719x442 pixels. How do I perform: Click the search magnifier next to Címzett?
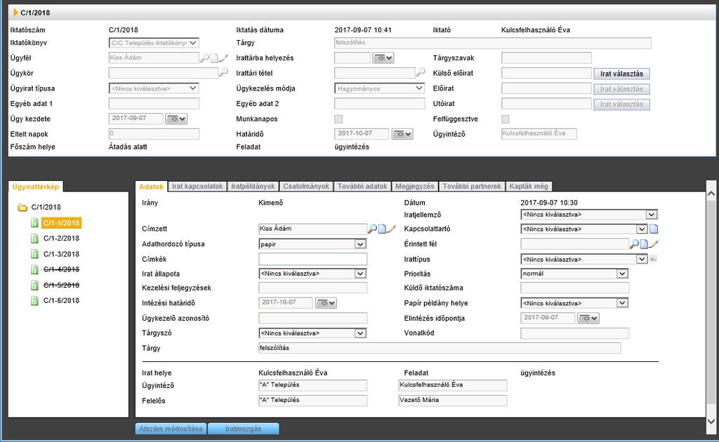(x=372, y=229)
